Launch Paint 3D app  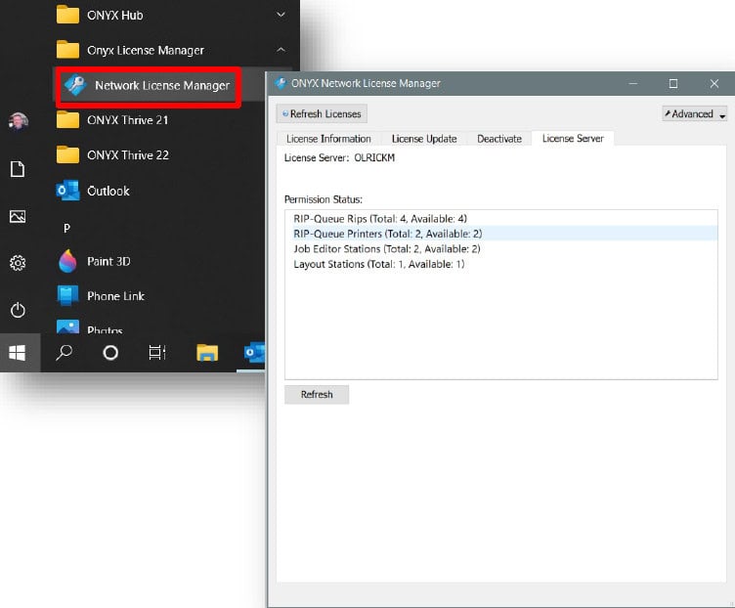point(94,261)
